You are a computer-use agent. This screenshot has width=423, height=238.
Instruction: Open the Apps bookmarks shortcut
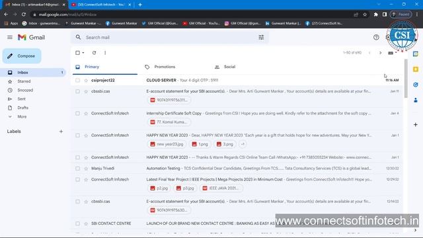[x=11, y=24]
